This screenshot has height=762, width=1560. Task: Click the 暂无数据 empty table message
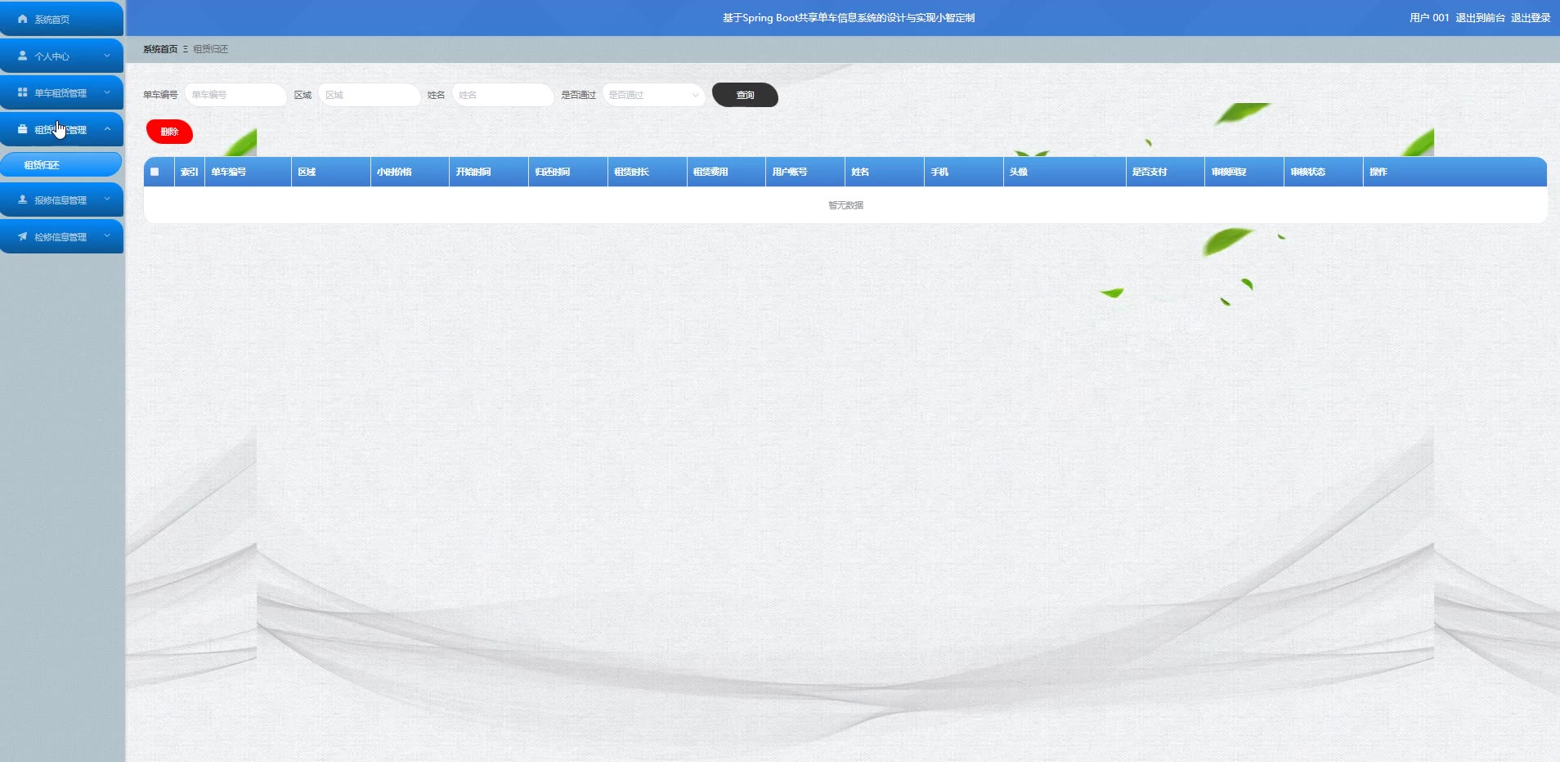click(x=845, y=205)
